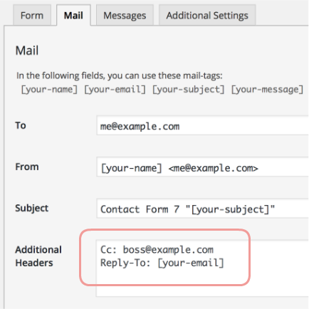Go to the Additional Settings tab
The image size is (309, 309).
click(x=207, y=16)
